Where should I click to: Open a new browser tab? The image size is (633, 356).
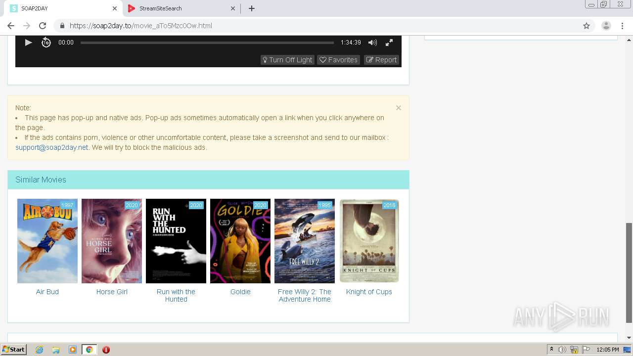[x=252, y=8]
